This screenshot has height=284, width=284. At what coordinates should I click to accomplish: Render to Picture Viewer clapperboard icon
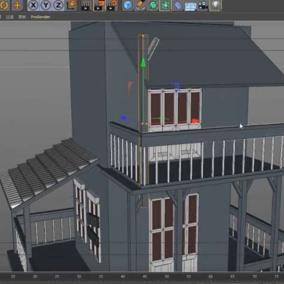tap(99, 5)
